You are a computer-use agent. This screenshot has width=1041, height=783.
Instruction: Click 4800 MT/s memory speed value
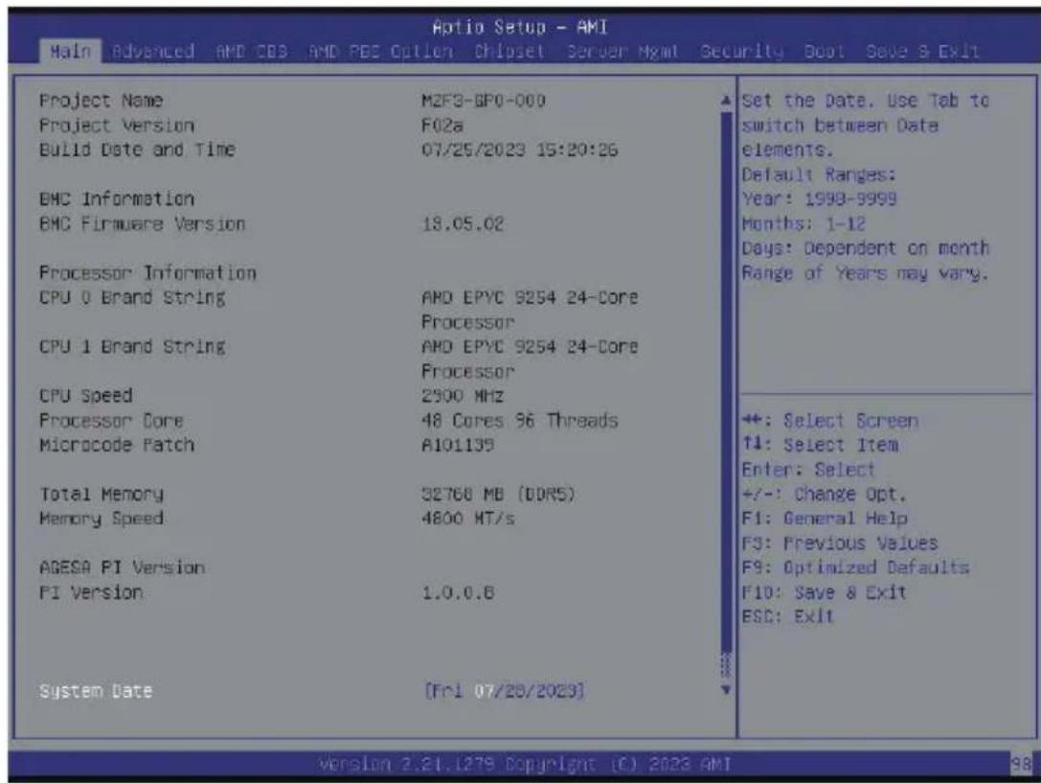468,518
